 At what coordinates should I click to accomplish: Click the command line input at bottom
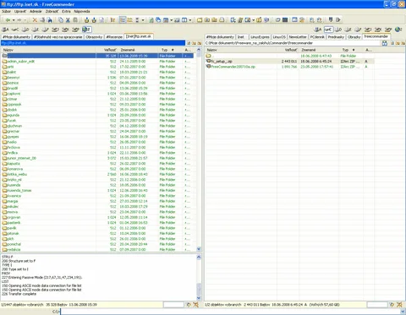coord(230,312)
